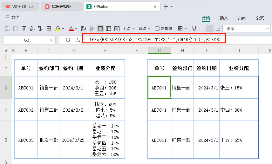Click the unsaved dot on 349.xlsx tab
Screen dimensions: 272x164
point(155,7)
